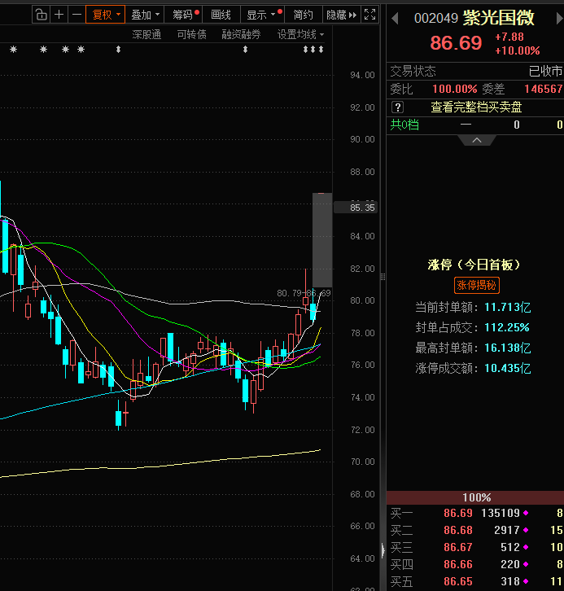This screenshot has width=564, height=591.
Task: Click the 80.79-86.69 range label on chart
Action: pos(304,293)
